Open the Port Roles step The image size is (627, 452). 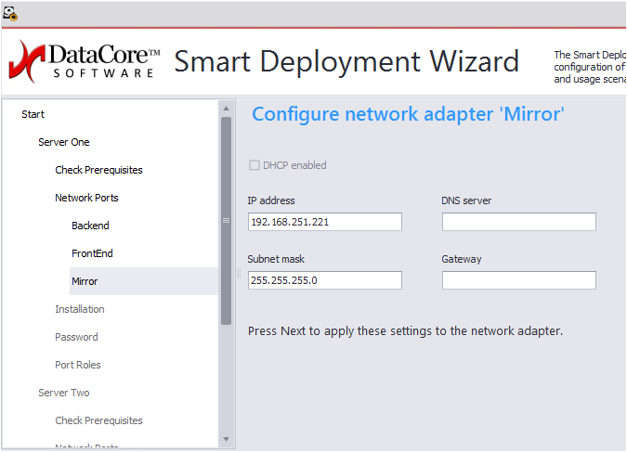point(78,365)
